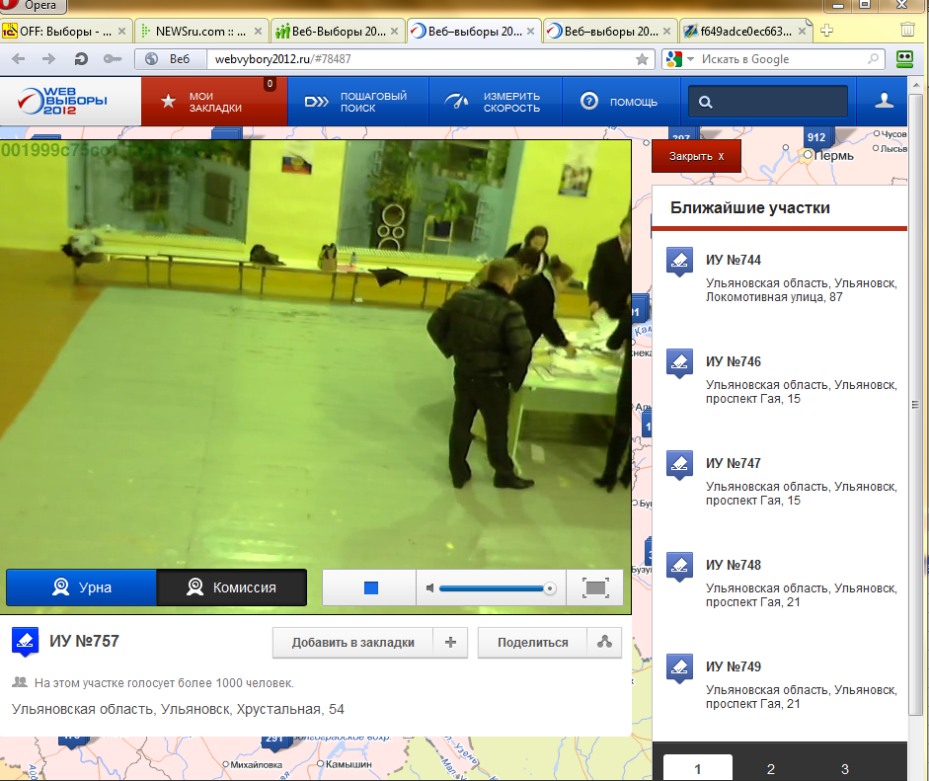Viewport: 929px width, 781px height.
Task: Toggle fullscreen video mode
Action: click(595, 587)
